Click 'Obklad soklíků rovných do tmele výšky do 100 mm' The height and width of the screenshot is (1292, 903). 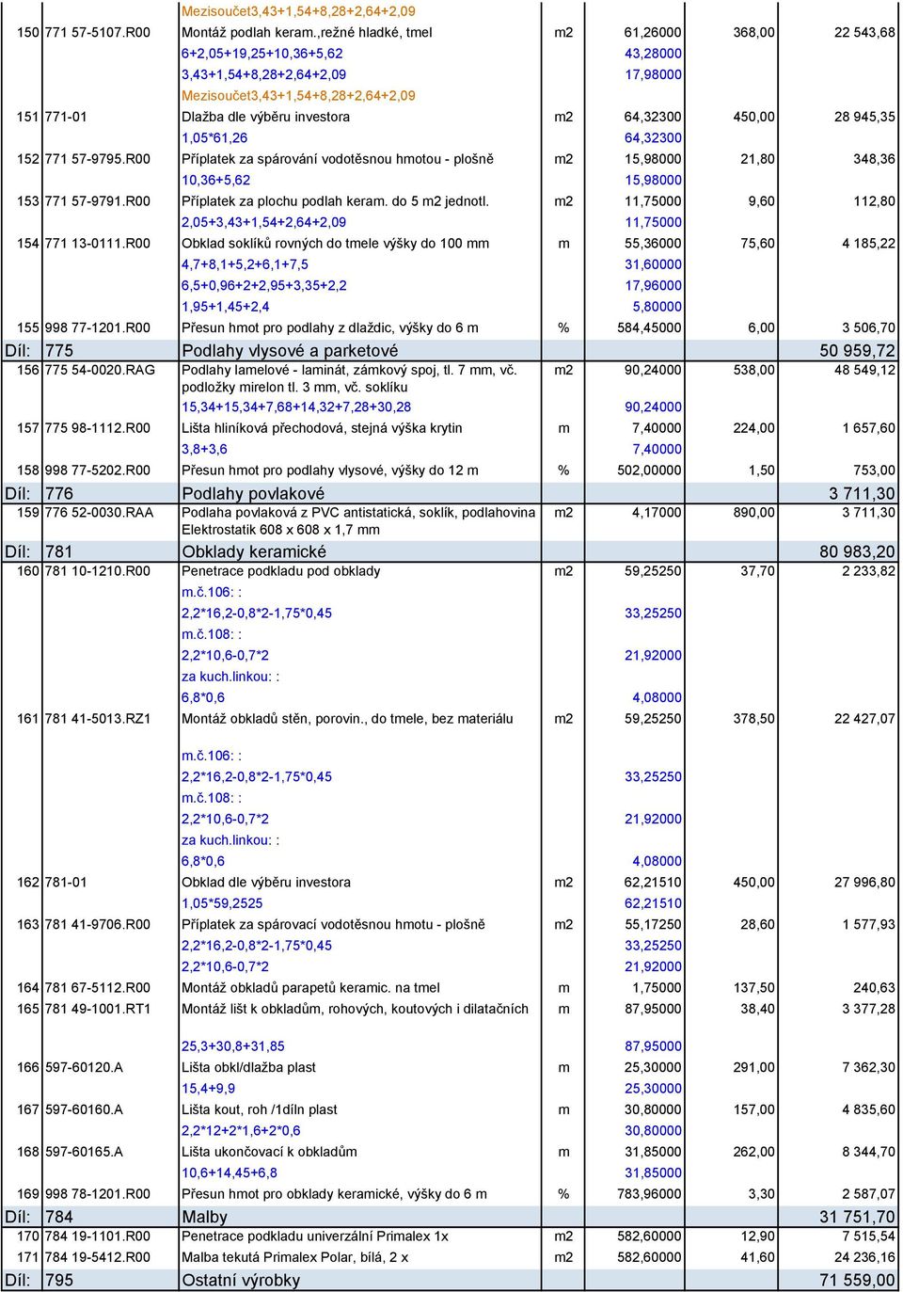335,243
